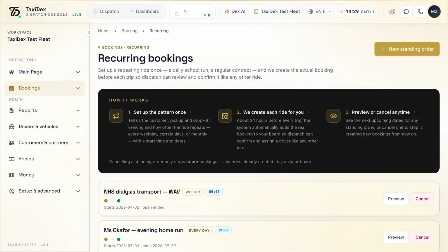Go to Home breadcrumb
Viewport: 448px width, 252px height.
click(104, 31)
